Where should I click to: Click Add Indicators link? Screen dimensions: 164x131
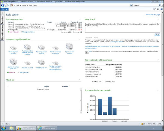point(14,32)
